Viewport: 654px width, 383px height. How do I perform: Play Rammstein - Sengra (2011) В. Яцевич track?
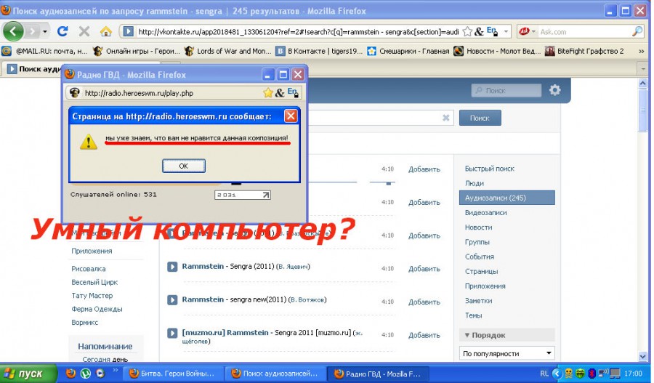172,267
